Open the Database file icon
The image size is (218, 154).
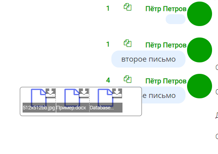click(x=105, y=98)
